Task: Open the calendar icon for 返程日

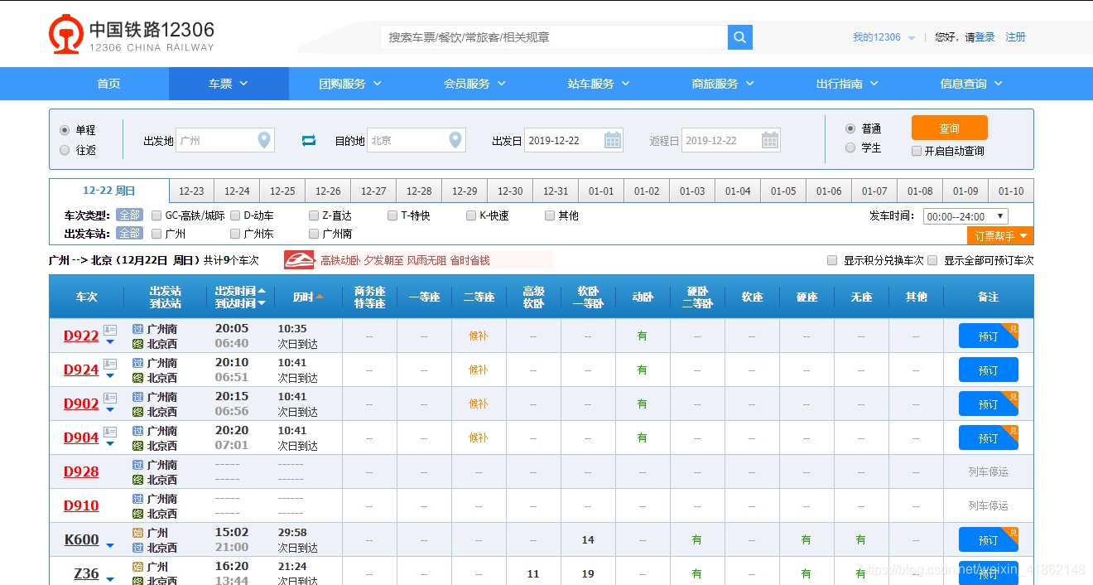Action: coord(770,140)
